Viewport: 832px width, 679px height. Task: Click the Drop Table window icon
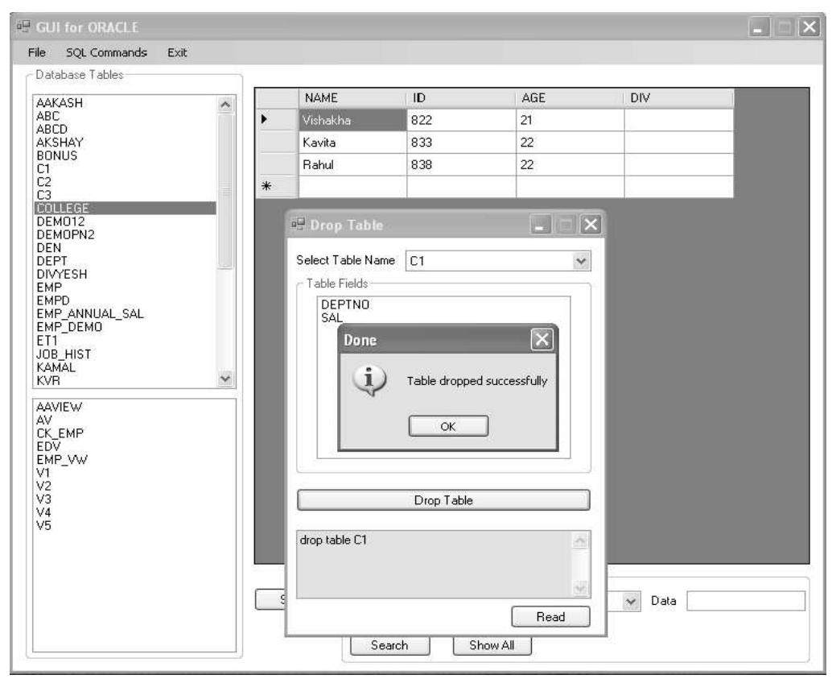(x=298, y=224)
